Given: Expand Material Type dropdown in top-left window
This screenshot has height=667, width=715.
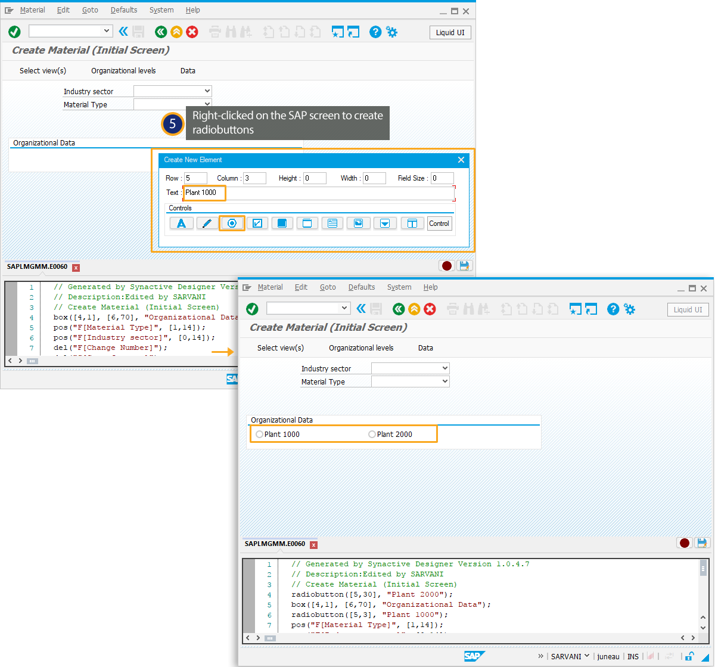Looking at the screenshot, I should click(x=207, y=104).
